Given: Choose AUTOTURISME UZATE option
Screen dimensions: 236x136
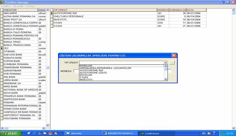Looking at the screenshot, I should pos(122,73).
